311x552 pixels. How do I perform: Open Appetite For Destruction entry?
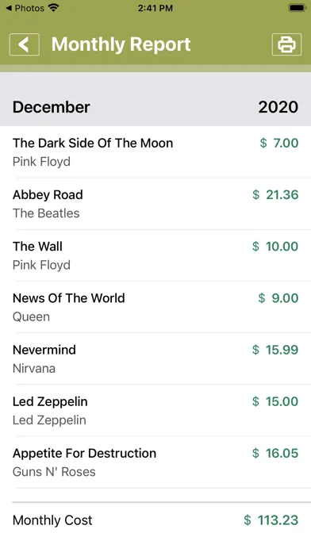point(155,462)
